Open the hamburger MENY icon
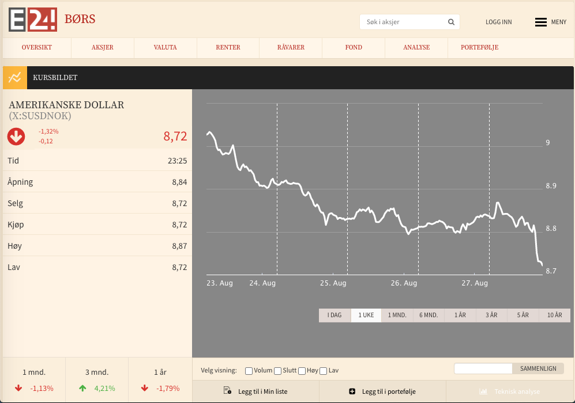Image resolution: width=575 pixels, height=403 pixels. [x=540, y=22]
